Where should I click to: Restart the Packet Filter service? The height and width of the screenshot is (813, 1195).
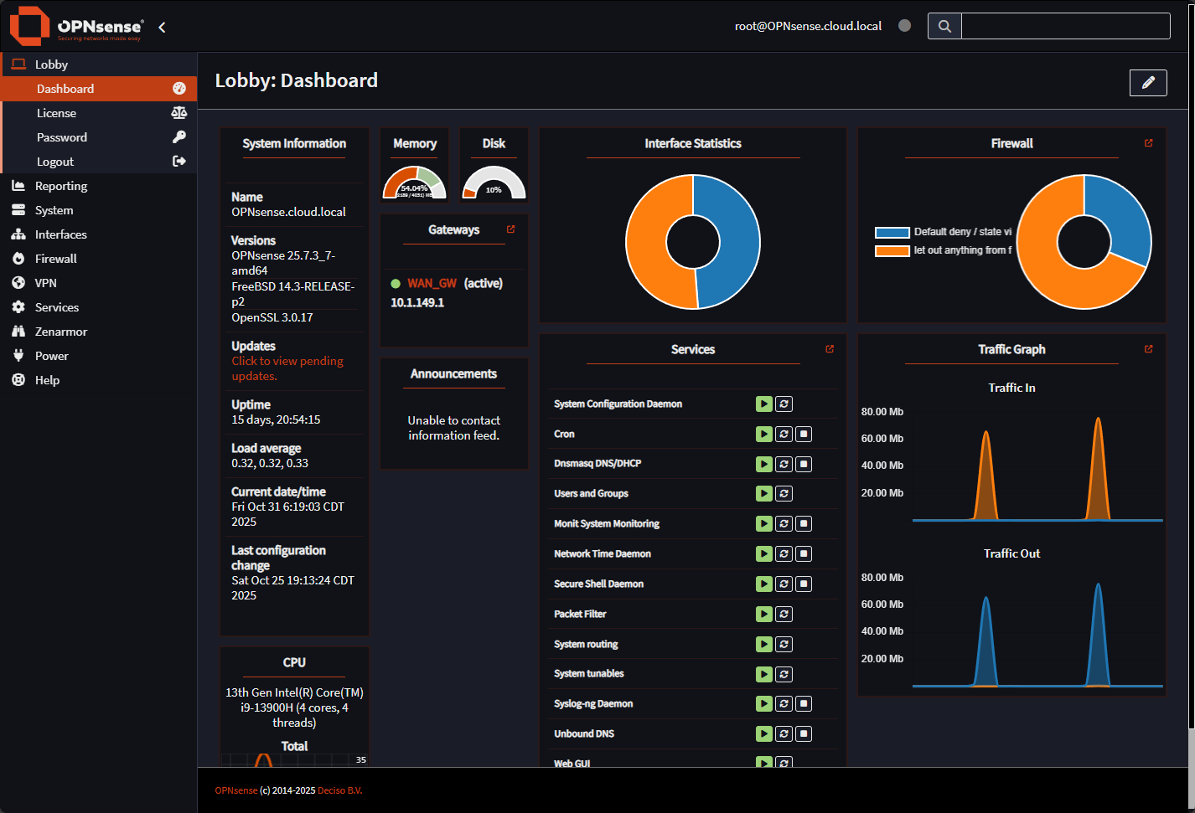784,615
